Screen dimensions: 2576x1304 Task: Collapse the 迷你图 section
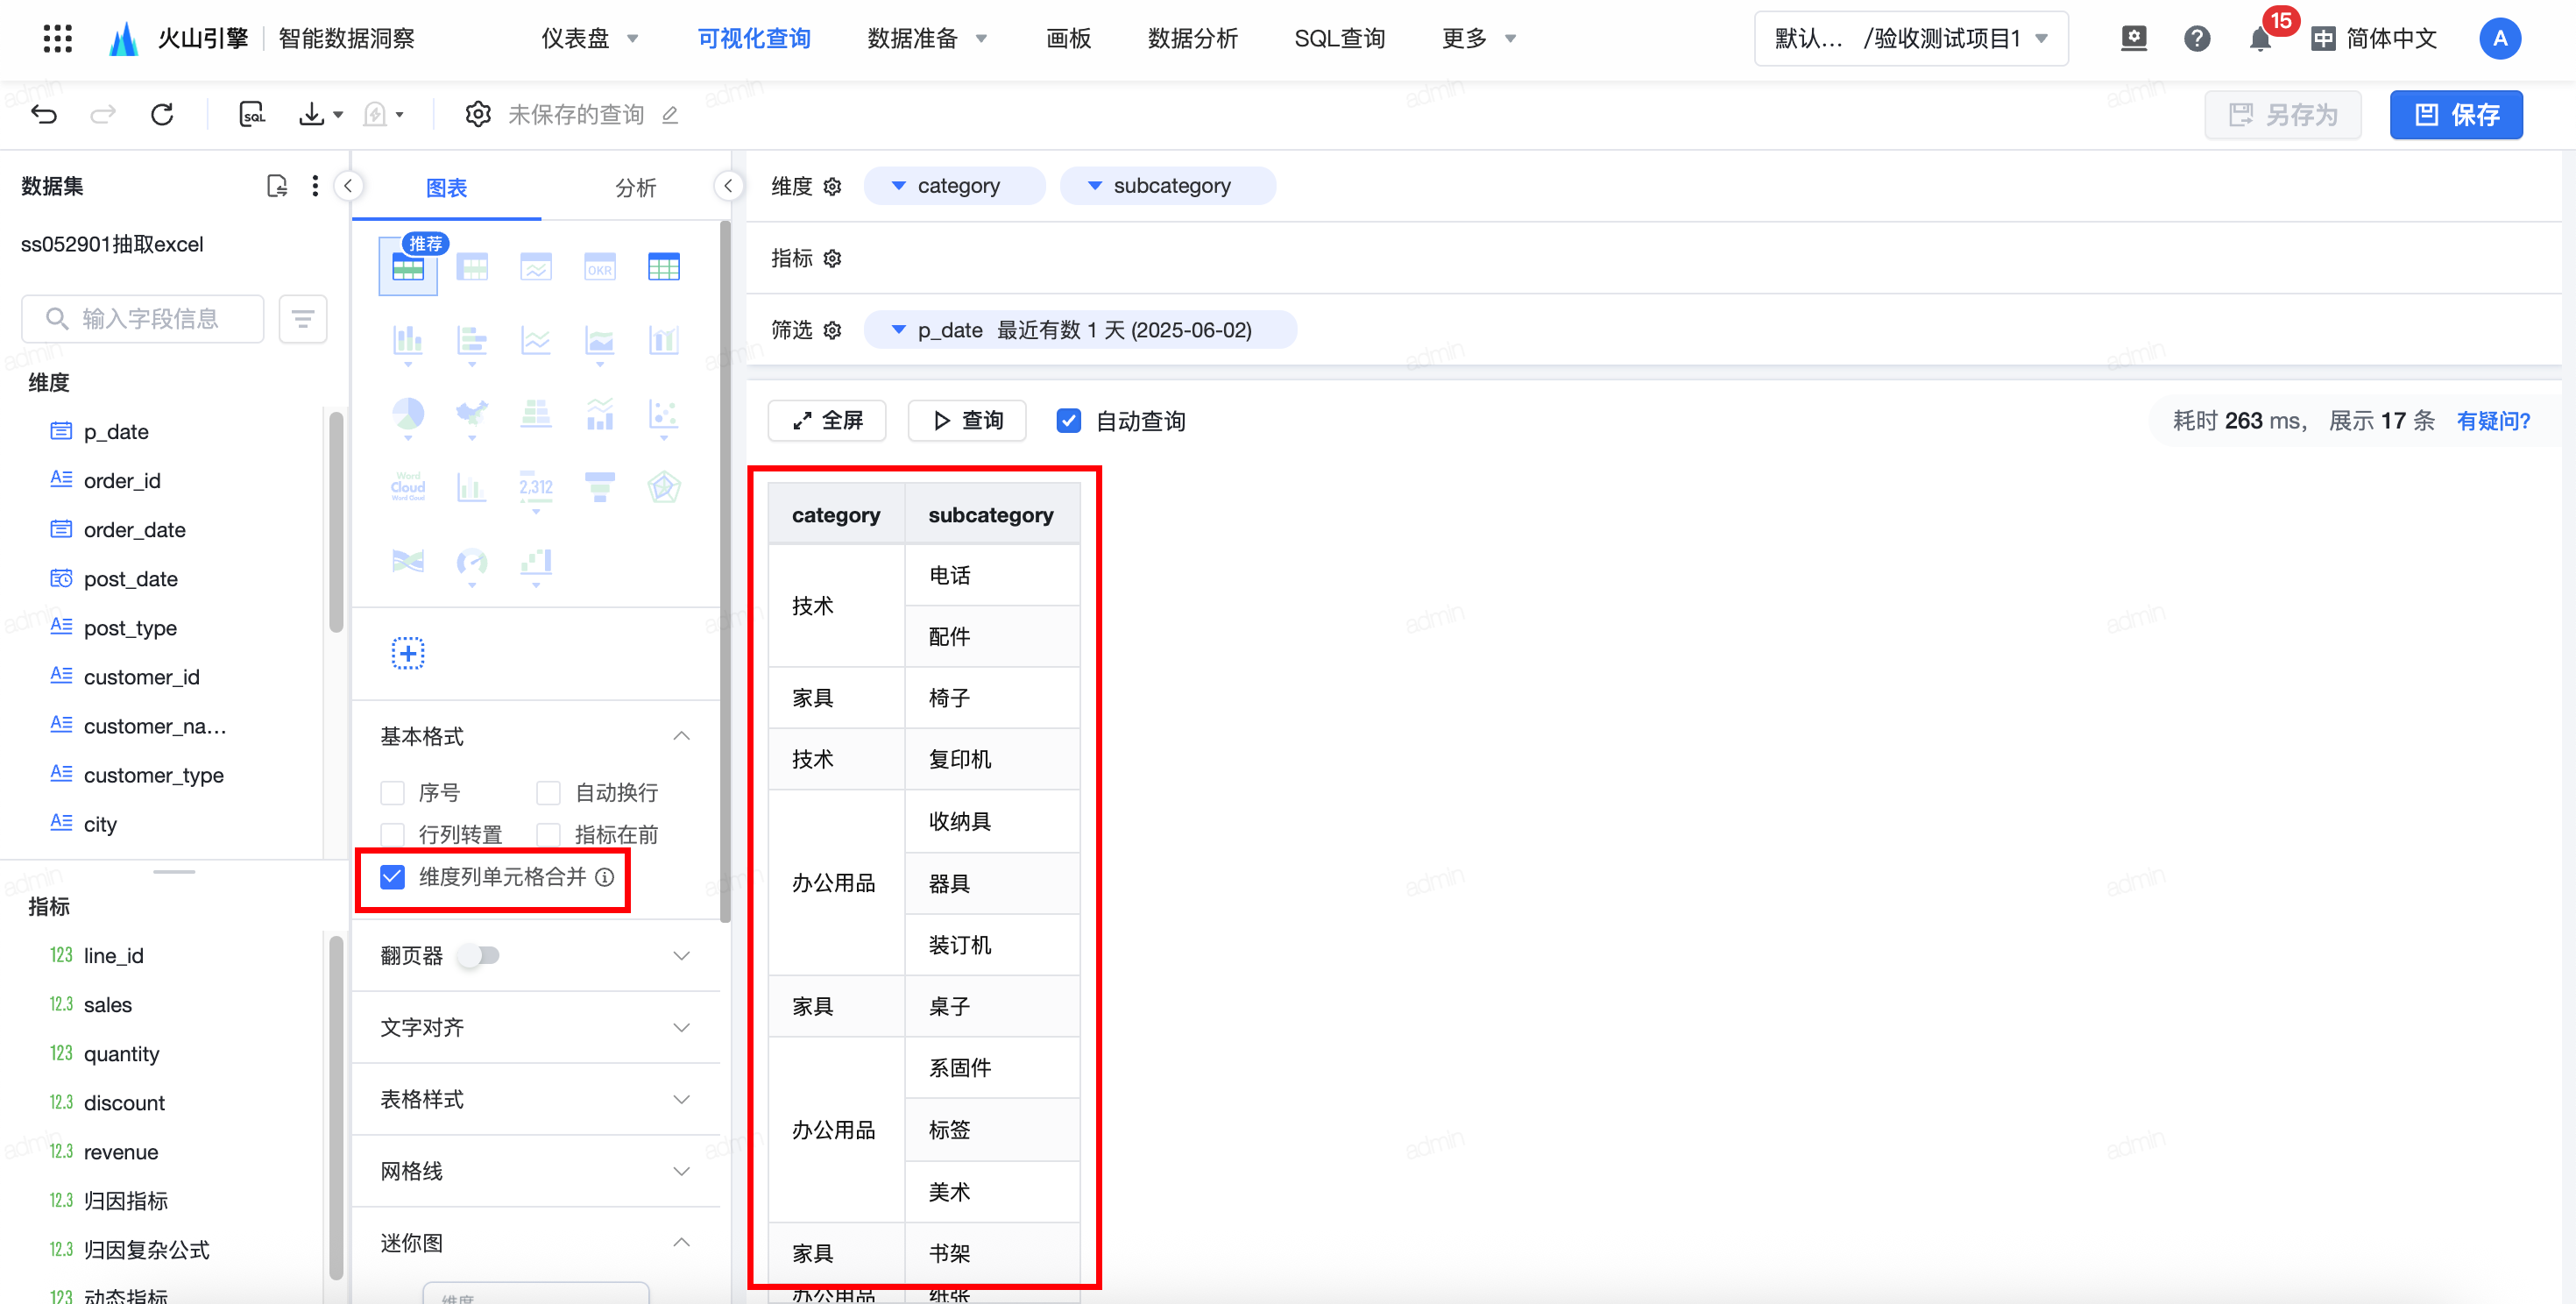pos(682,1243)
